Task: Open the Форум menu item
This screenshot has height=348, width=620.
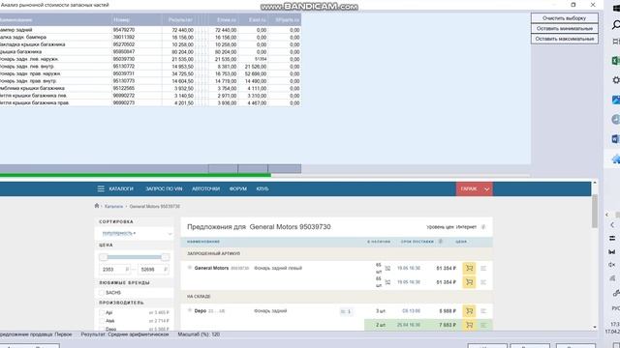Action: [x=238, y=188]
